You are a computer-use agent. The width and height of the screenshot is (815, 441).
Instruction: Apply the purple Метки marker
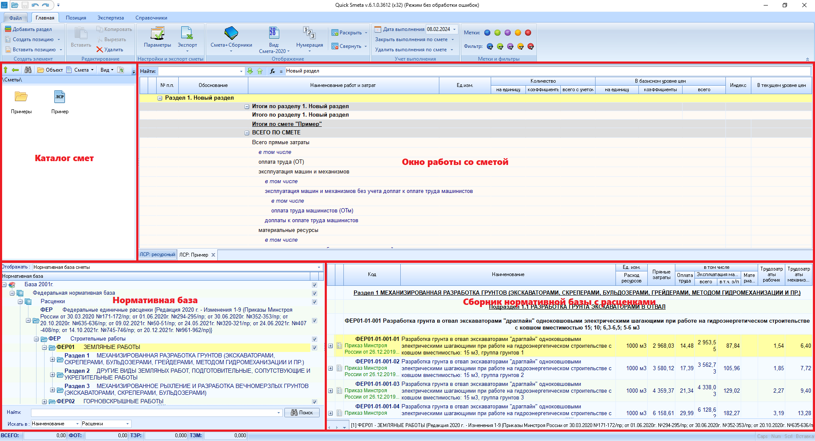[x=508, y=33]
